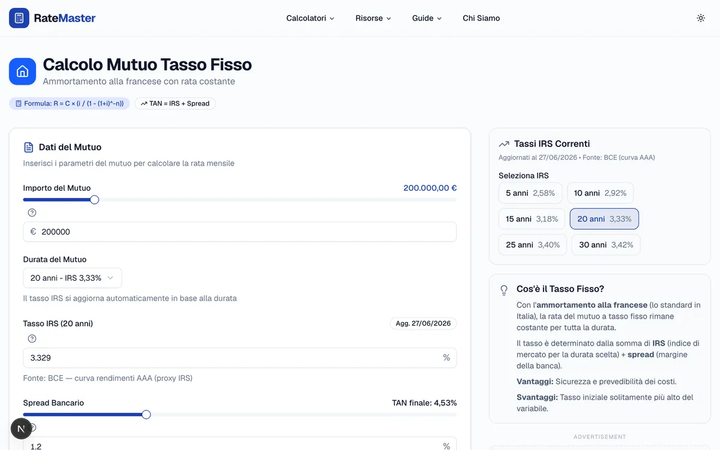Image resolution: width=720 pixels, height=450 pixels.
Task: Click the Vantaggi line in the info card
Action: coord(596,382)
